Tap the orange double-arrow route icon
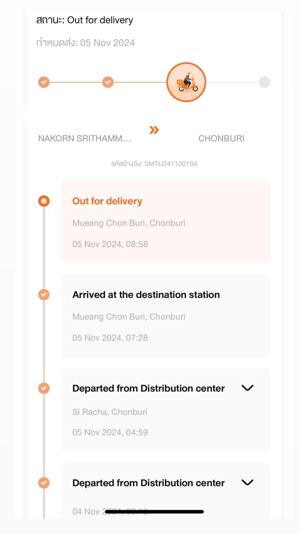Image resolution: width=300 pixels, height=534 pixels. 154,130
